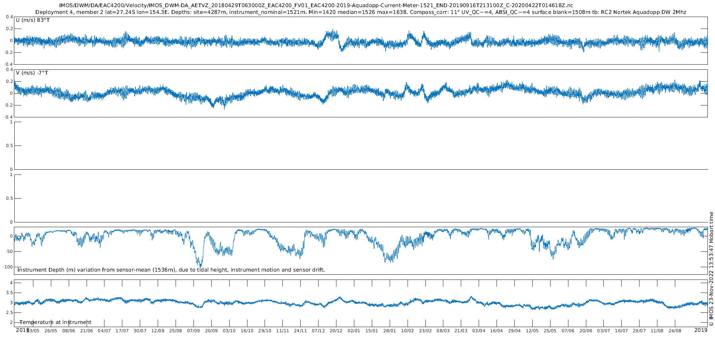This screenshot has width=715, height=337.
Task: Click the 'Temperature at instrument' label
Action: click(56, 322)
